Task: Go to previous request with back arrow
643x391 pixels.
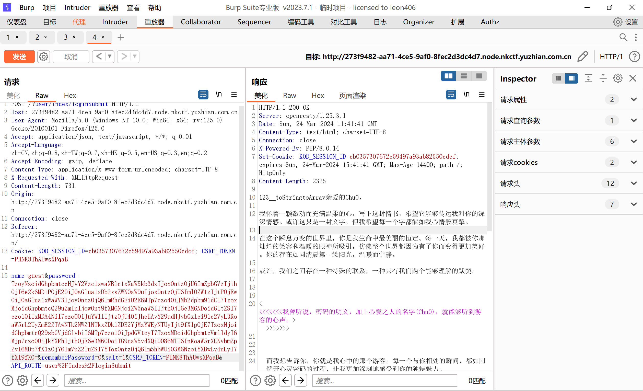Action: pos(99,56)
